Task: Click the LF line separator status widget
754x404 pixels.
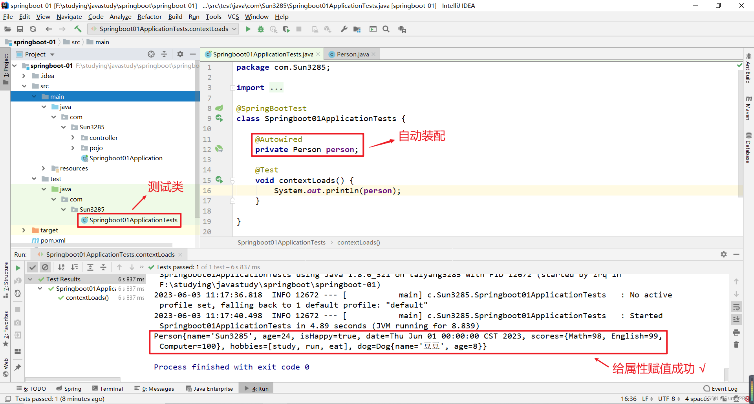Action: coord(647,399)
